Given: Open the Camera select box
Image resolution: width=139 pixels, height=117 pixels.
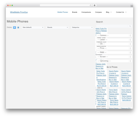Looking at the screenshot, I should (x=114, y=35).
